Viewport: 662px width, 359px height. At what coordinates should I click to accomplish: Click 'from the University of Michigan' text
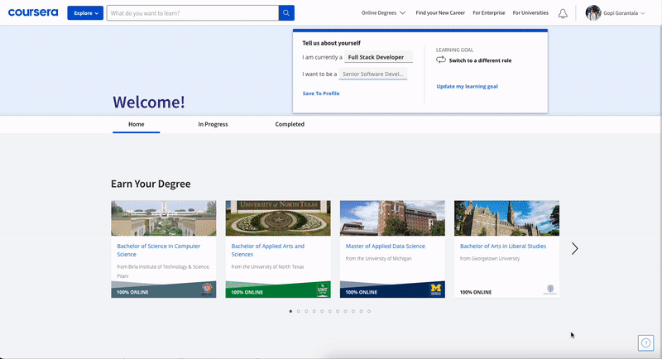(x=378, y=259)
